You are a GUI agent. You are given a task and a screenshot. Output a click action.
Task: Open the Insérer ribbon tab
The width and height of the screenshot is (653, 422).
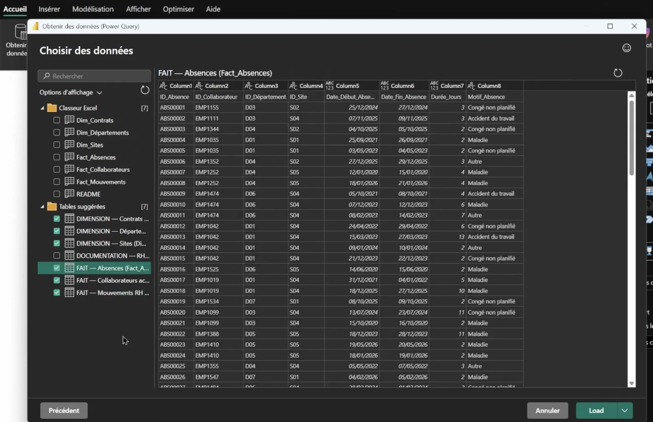(x=49, y=9)
